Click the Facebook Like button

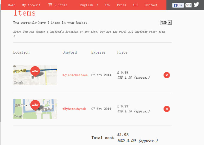click(178, 5)
